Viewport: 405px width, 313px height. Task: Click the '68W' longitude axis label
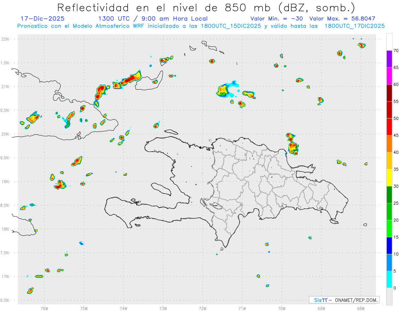(361, 308)
